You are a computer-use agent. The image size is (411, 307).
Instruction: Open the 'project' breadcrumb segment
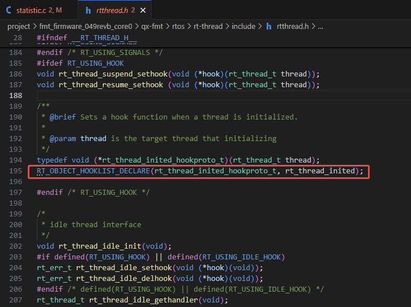19,27
